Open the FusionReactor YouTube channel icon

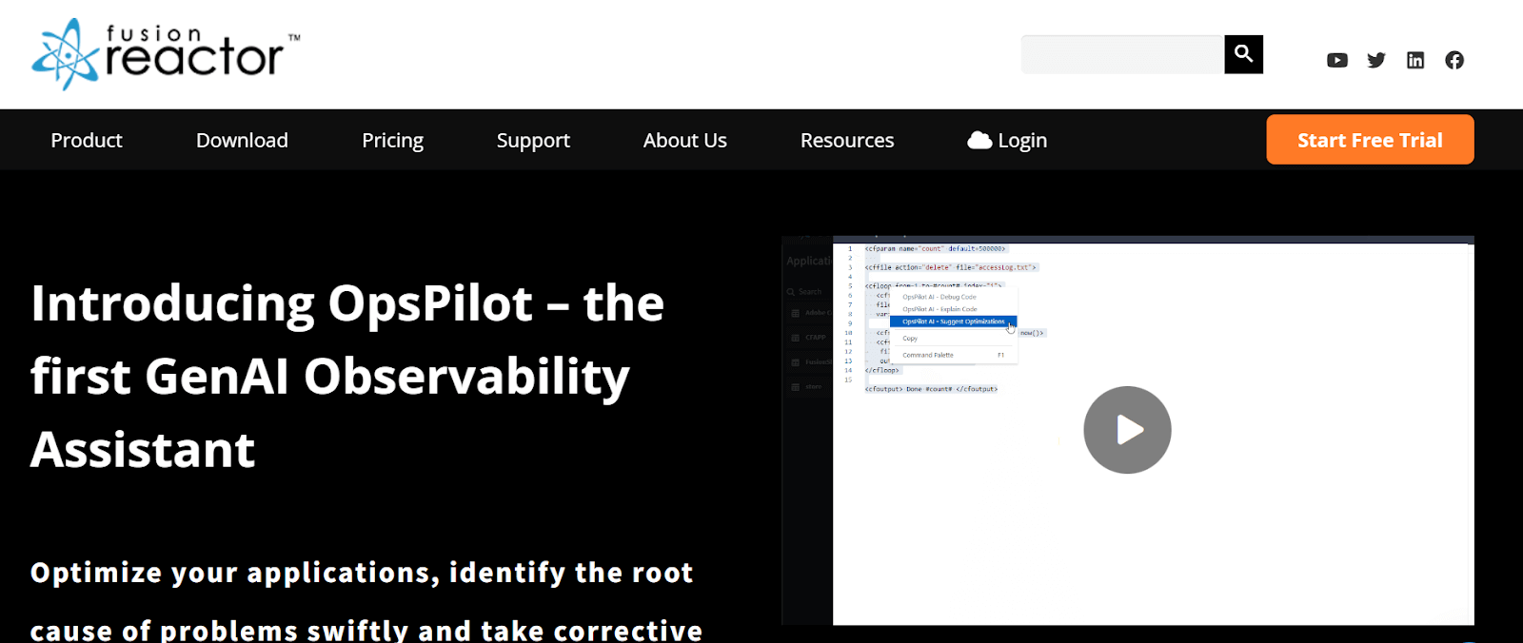1337,60
